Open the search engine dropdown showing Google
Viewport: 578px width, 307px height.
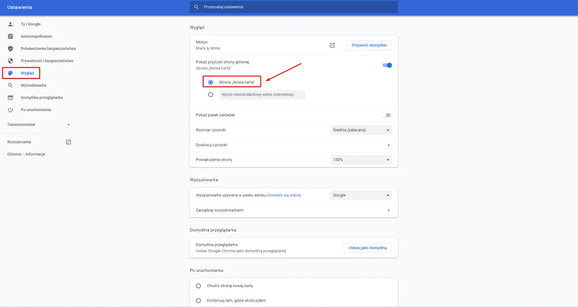pos(361,195)
